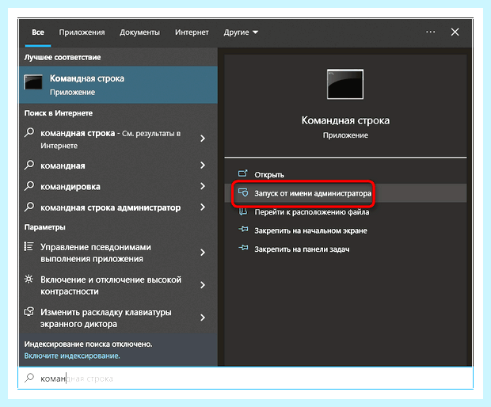This screenshot has width=491, height=407.
Task: Click into the search input field
Action: (x=246, y=378)
